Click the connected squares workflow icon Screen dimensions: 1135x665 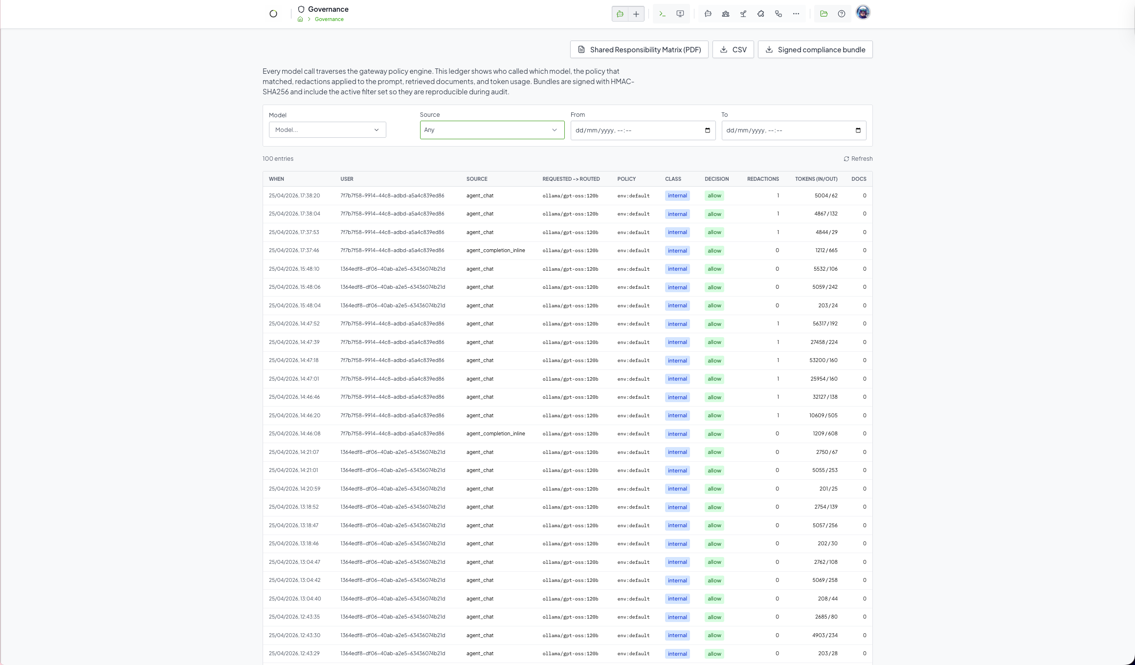pos(779,14)
